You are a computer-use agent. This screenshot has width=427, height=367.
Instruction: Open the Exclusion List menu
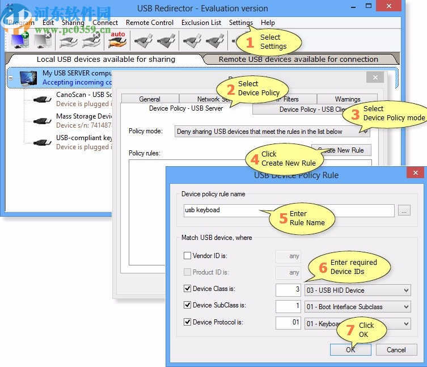coord(201,23)
